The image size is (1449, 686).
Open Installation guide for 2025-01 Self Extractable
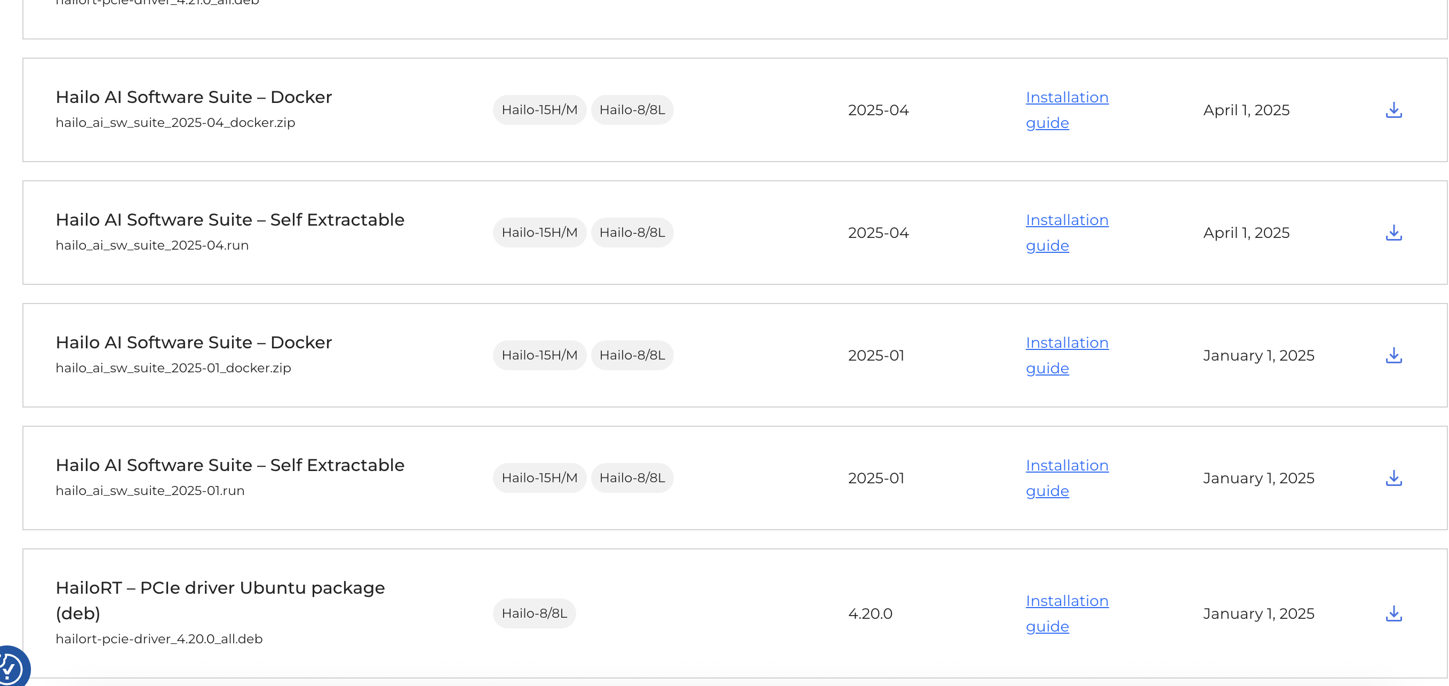tap(1066, 466)
